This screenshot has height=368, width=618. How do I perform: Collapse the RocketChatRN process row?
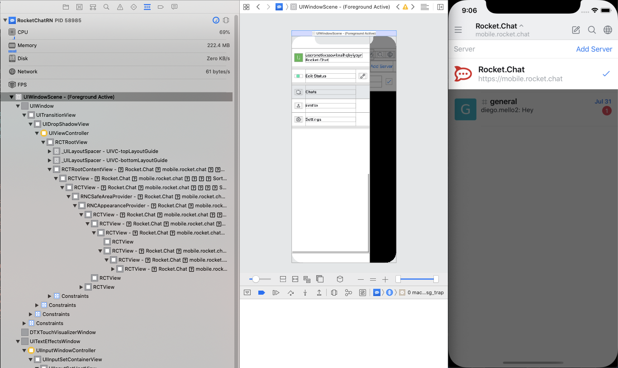(x=5, y=20)
